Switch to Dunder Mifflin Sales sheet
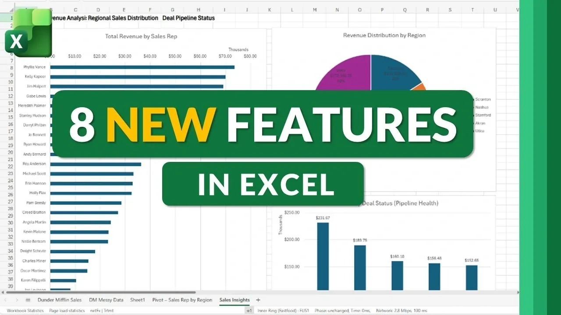The width and height of the screenshot is (561, 315). (59, 300)
